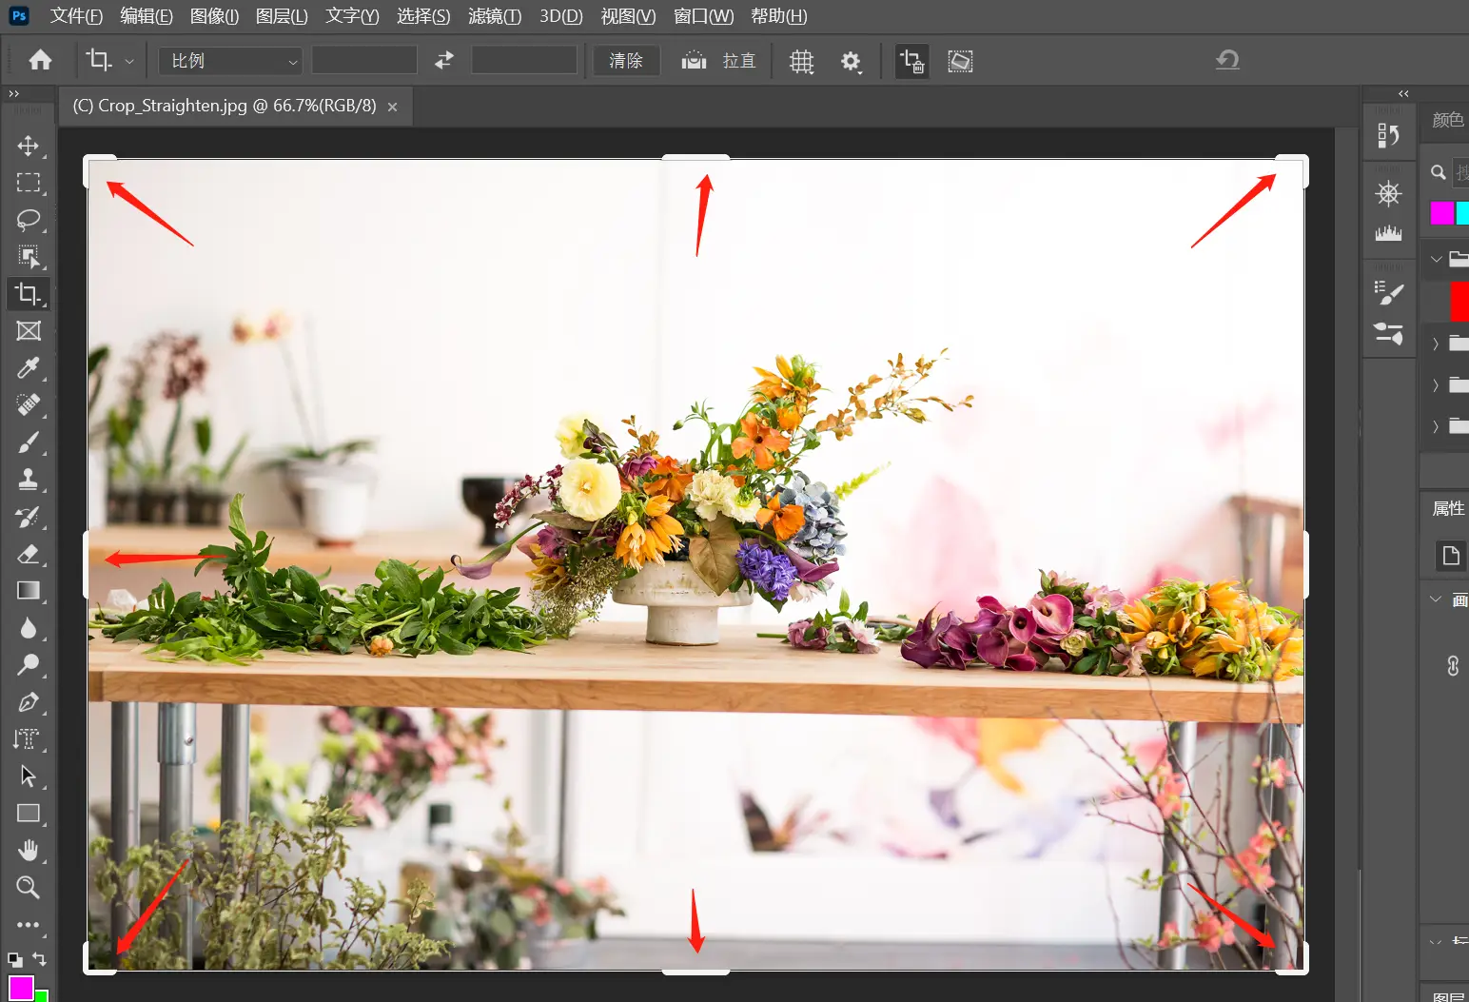The height and width of the screenshot is (1002, 1469).
Task: Open the crop tool preset picker arrow
Action: click(129, 61)
